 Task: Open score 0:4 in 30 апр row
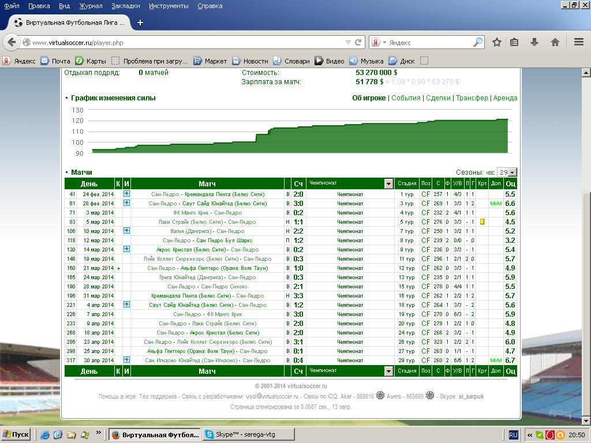(x=298, y=360)
